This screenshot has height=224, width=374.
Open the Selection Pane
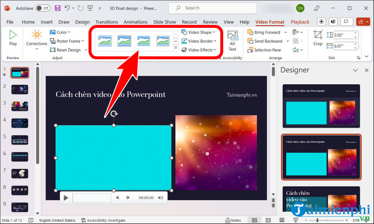tap(264, 50)
